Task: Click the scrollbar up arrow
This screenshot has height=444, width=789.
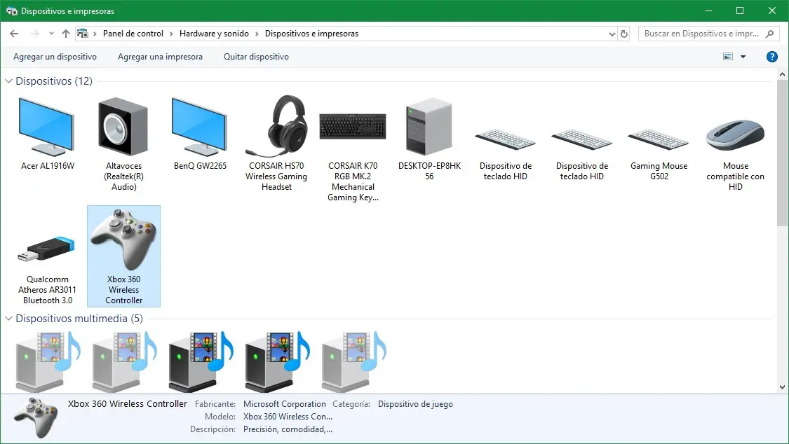Action: click(x=782, y=74)
